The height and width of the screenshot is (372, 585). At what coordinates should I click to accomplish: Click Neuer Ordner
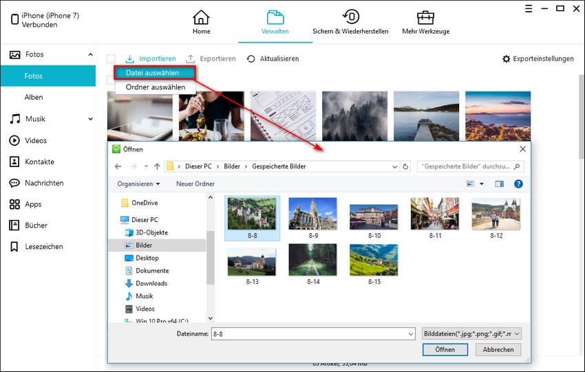(x=195, y=184)
